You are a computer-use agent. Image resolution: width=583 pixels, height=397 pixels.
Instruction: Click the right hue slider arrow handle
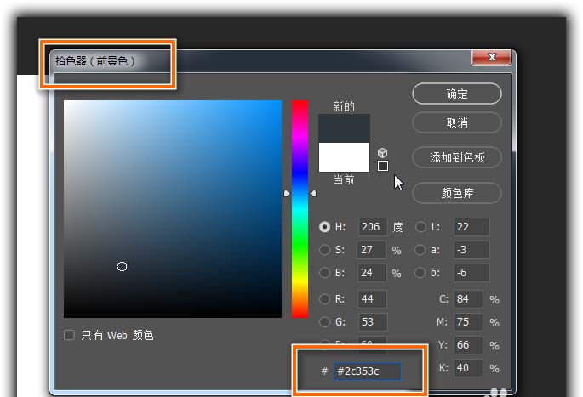click(313, 194)
